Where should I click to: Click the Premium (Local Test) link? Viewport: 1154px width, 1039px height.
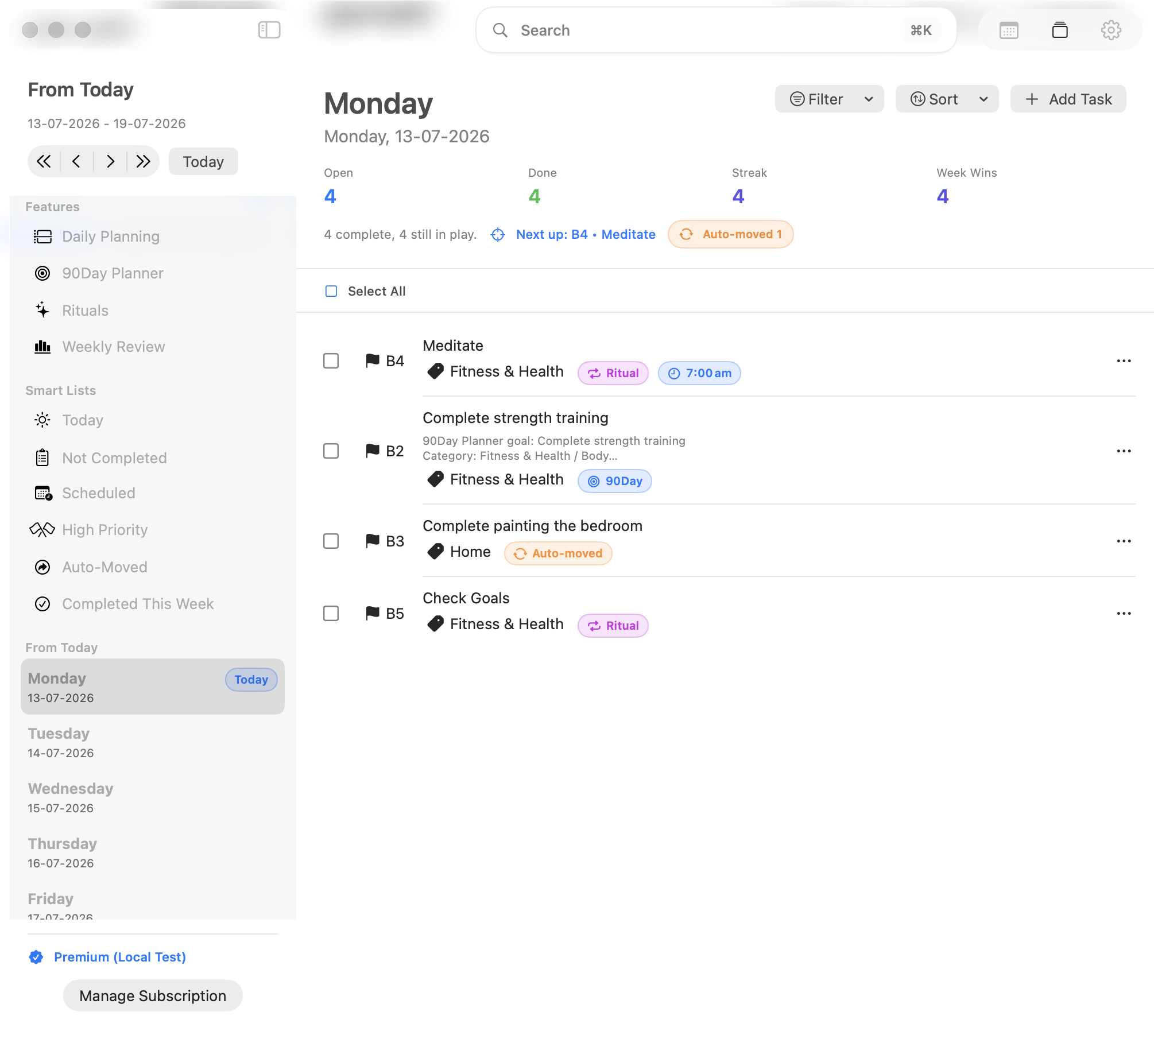(120, 957)
